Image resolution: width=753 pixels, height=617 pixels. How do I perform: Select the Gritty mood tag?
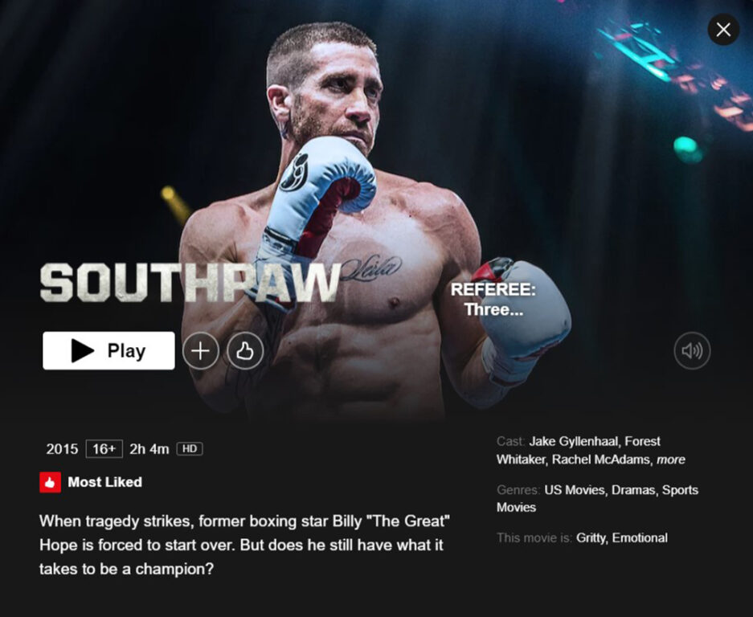[591, 537]
